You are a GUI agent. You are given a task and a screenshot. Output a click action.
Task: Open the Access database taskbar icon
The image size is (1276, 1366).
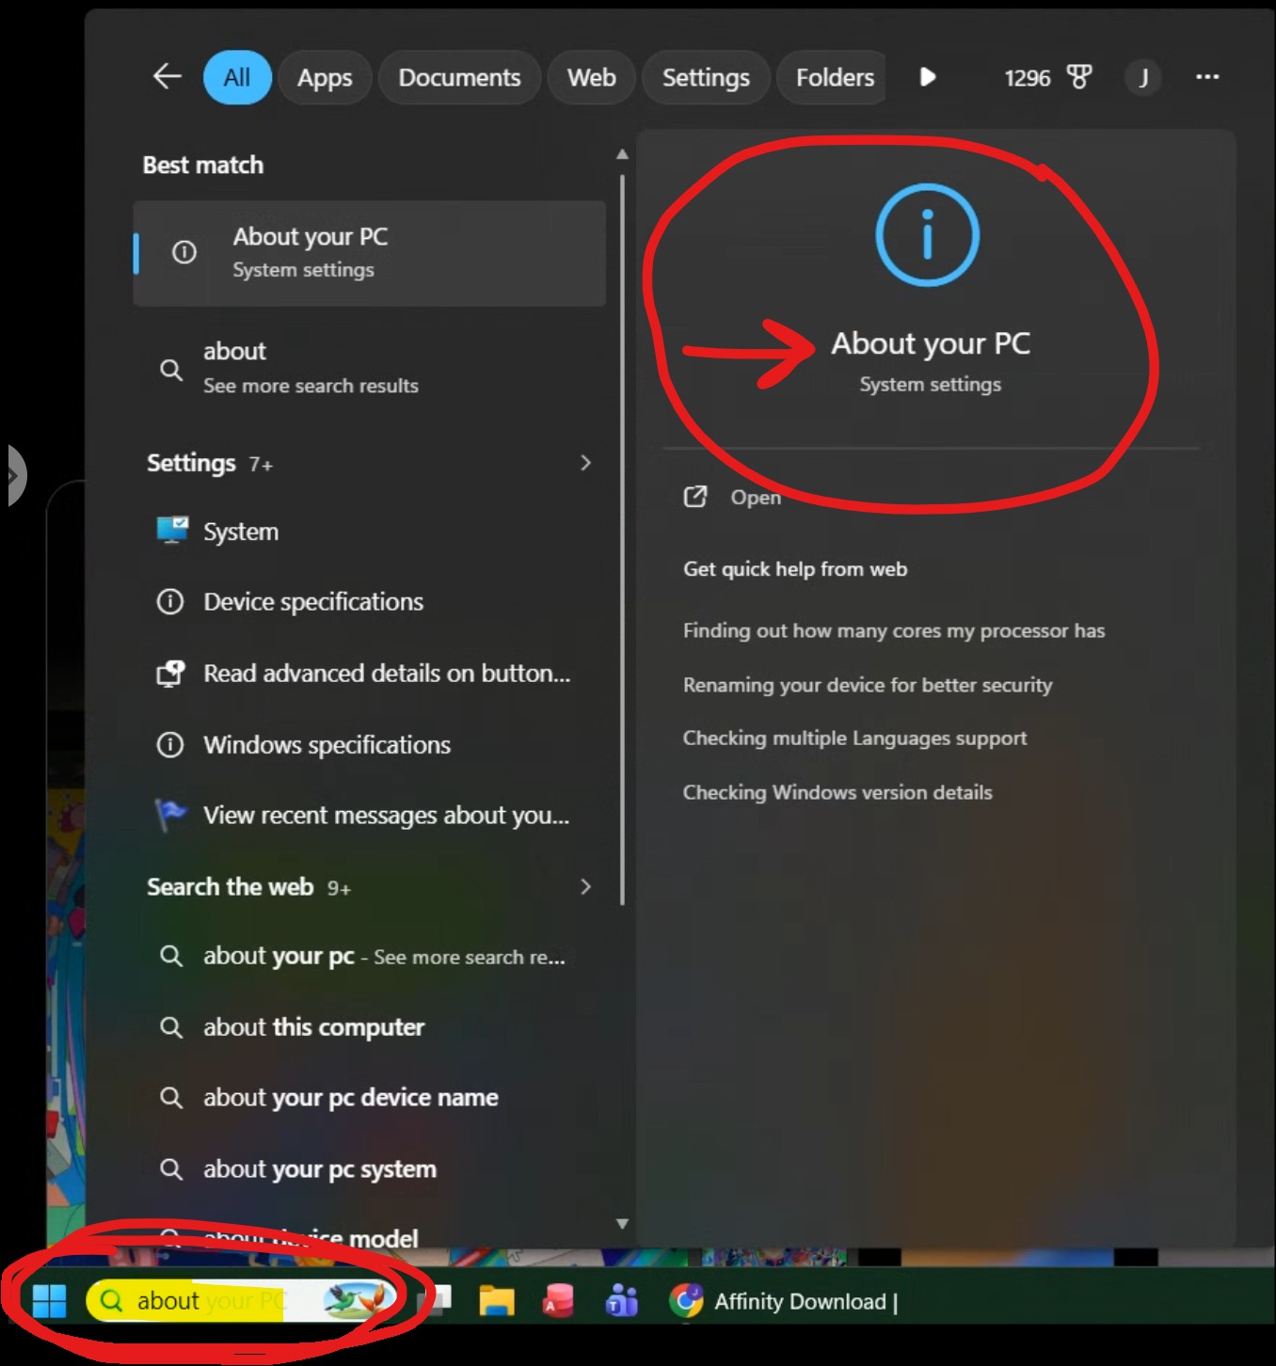click(558, 1301)
